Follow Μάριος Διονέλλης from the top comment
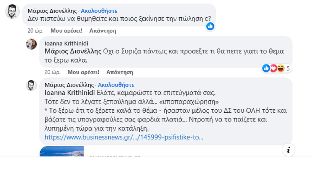The width and height of the screenshot is (312, 173). pos(99,11)
